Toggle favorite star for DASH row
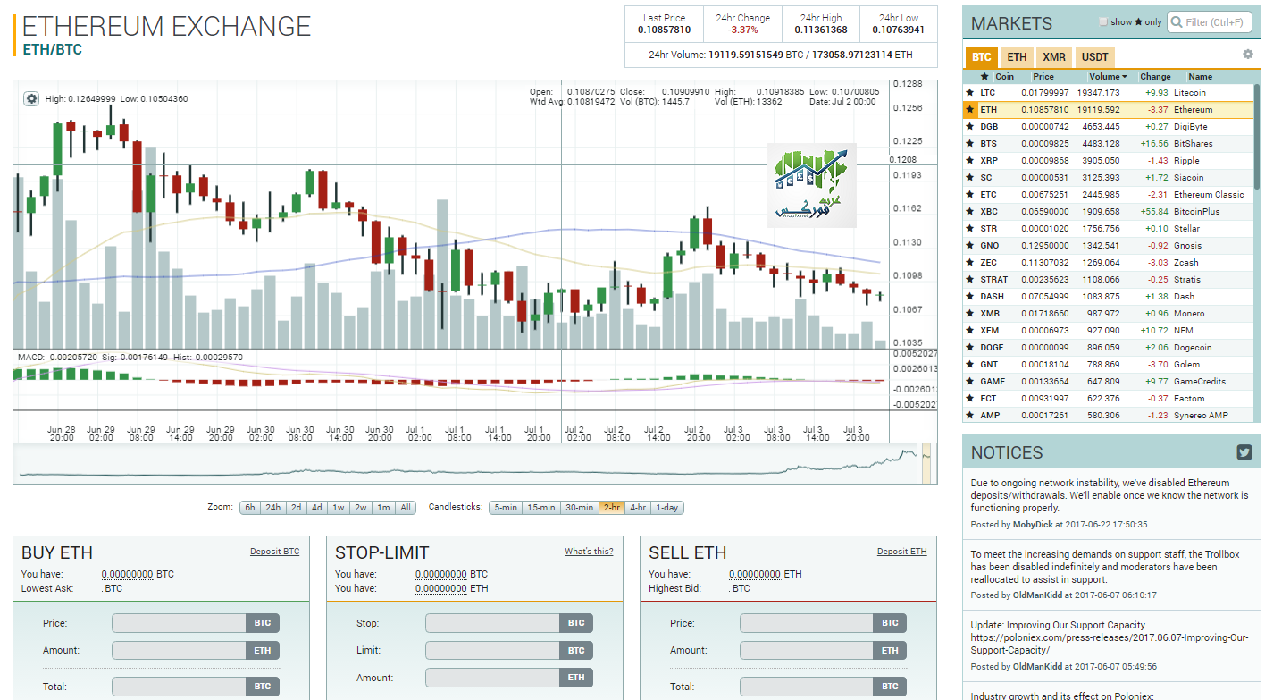This screenshot has width=1265, height=700. tap(969, 296)
